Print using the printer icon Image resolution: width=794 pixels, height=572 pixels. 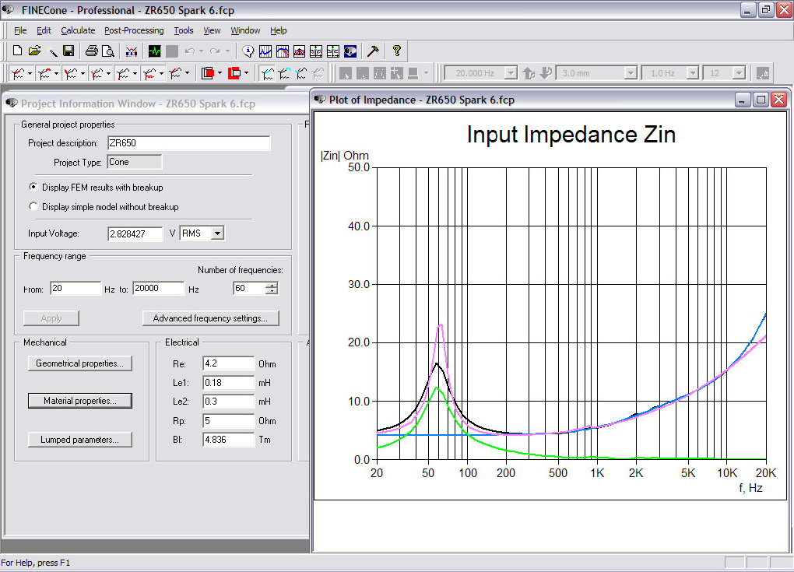(91, 51)
